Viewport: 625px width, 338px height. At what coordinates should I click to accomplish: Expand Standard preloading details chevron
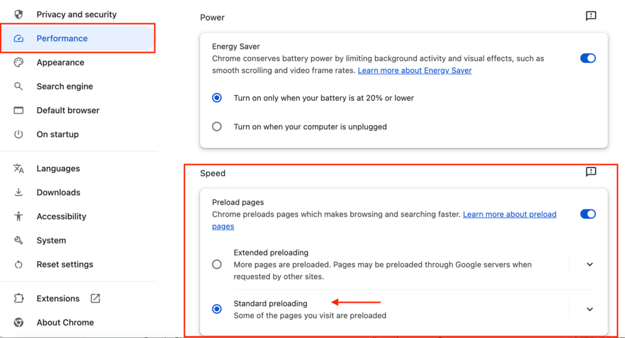click(590, 309)
